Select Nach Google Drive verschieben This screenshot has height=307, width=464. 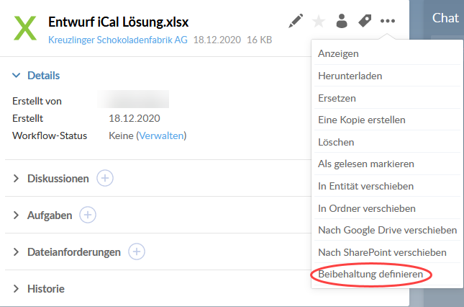pyautogui.click(x=387, y=230)
